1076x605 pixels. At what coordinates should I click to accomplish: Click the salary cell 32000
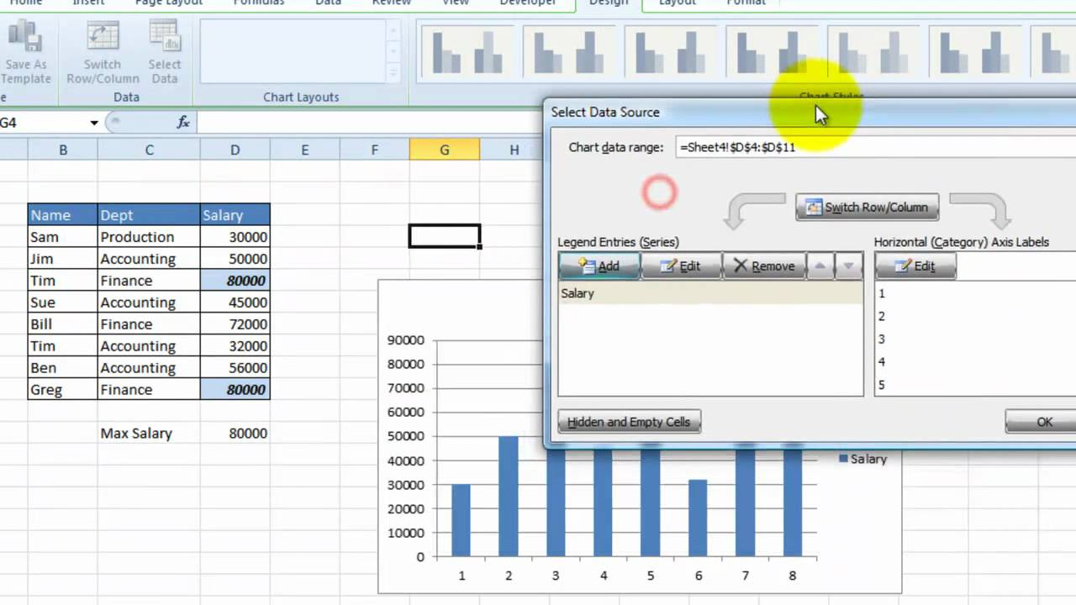coord(235,346)
